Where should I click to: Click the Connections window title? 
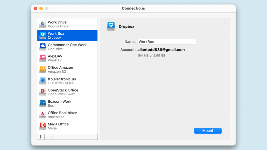pyautogui.click(x=133, y=8)
